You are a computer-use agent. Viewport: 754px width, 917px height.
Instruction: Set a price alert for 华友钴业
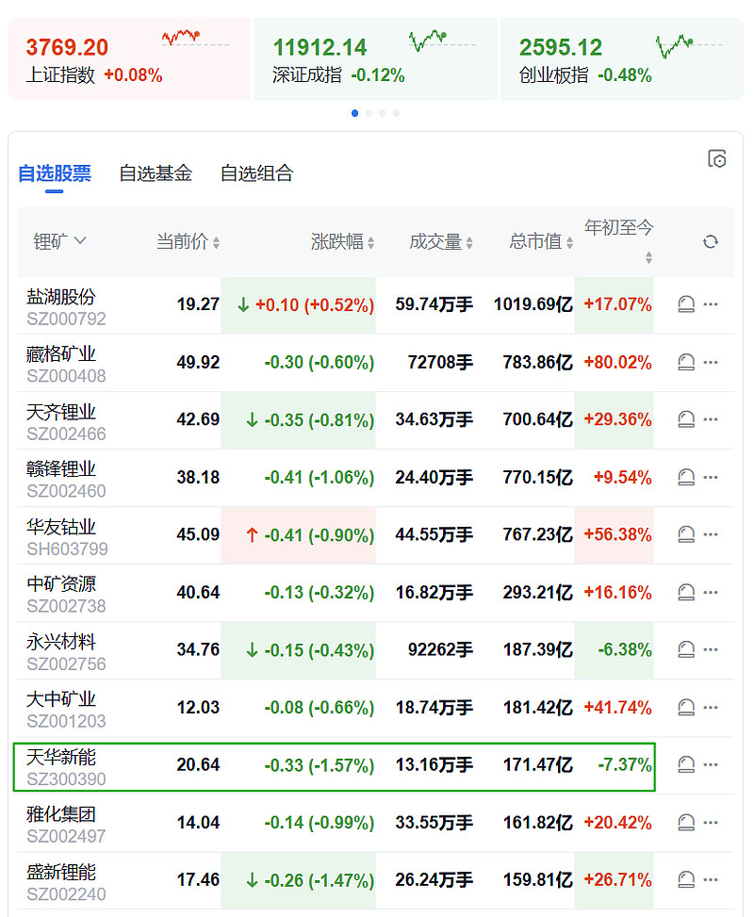[x=686, y=534]
